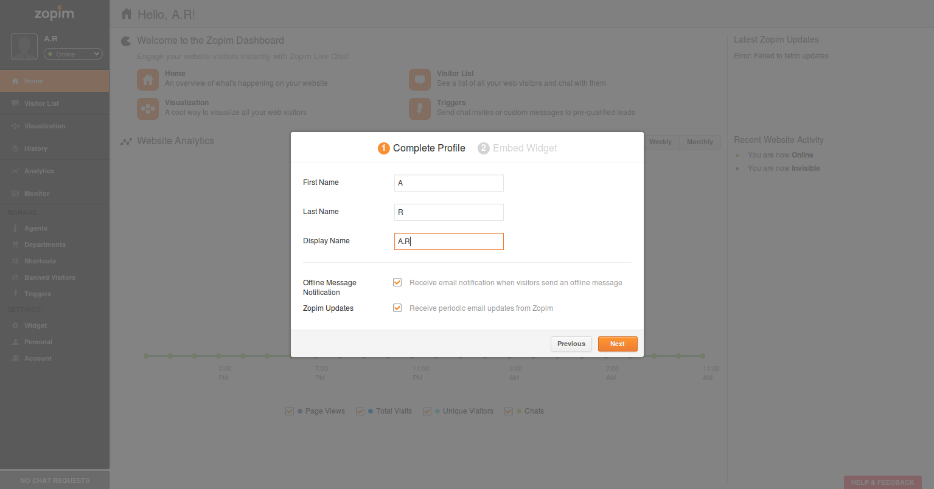Click the Visitor List tile icon on the dashboard
The image size is (934, 489).
[x=420, y=80]
